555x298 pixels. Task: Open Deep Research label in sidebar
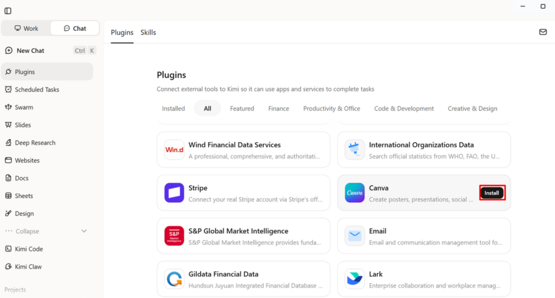(x=35, y=143)
